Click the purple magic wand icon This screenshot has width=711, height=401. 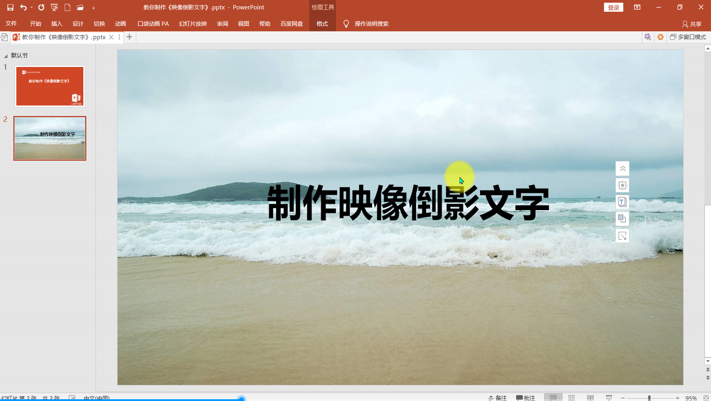pos(648,37)
